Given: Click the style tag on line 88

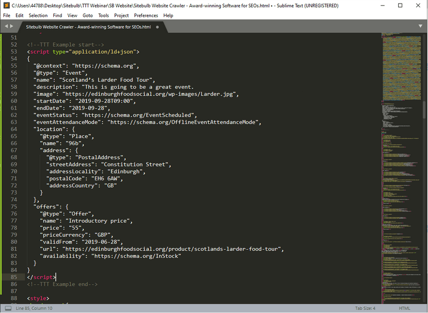Looking at the screenshot, I should tap(38, 298).
